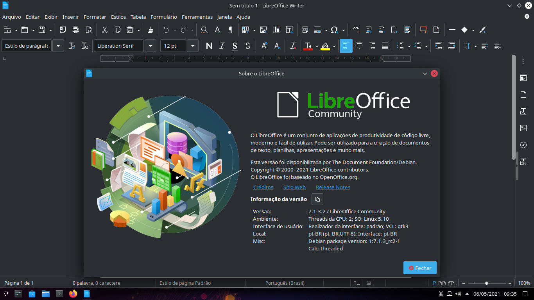This screenshot has height=300, width=534.
Task: Click the yellow highlighting color button
Action: (x=325, y=46)
